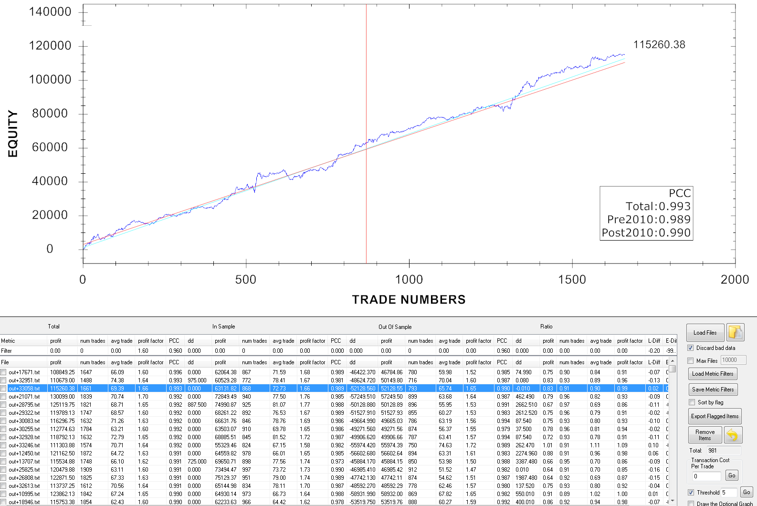757x506 pixels.
Task: Select the out+13707.txt file row
Action: pyautogui.click(x=334, y=462)
